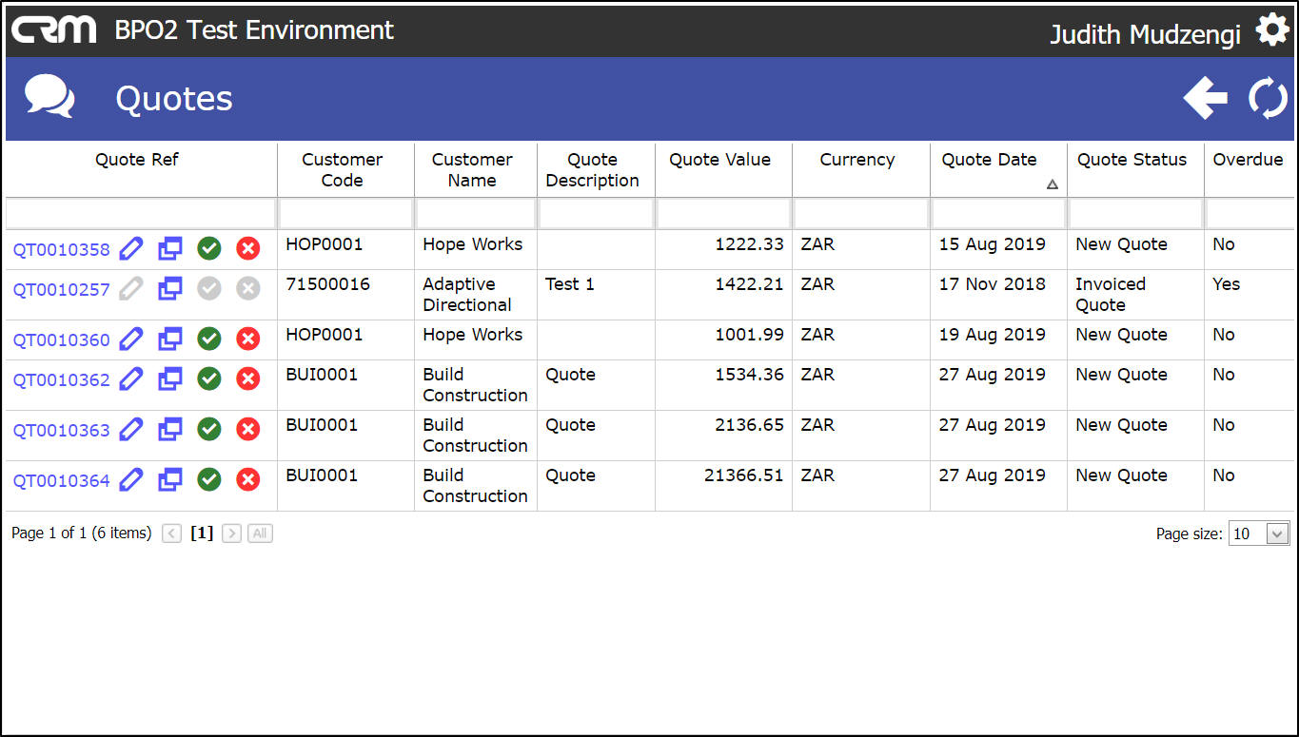Click the chat bubbles Quotes icon
This screenshot has width=1299, height=737.
[x=49, y=97]
